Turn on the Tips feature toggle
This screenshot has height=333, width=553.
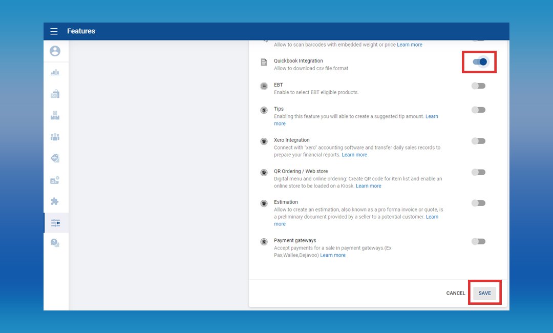coord(478,110)
